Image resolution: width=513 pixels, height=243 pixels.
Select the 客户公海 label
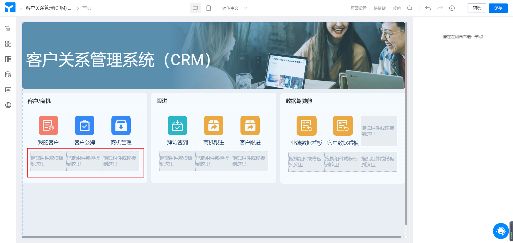85,142
